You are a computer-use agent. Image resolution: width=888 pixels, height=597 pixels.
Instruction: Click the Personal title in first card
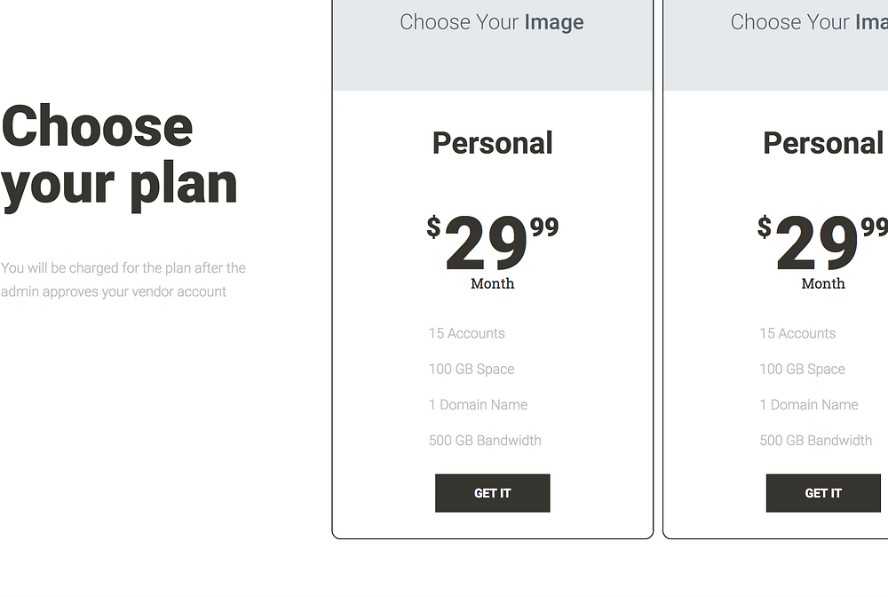click(x=492, y=143)
